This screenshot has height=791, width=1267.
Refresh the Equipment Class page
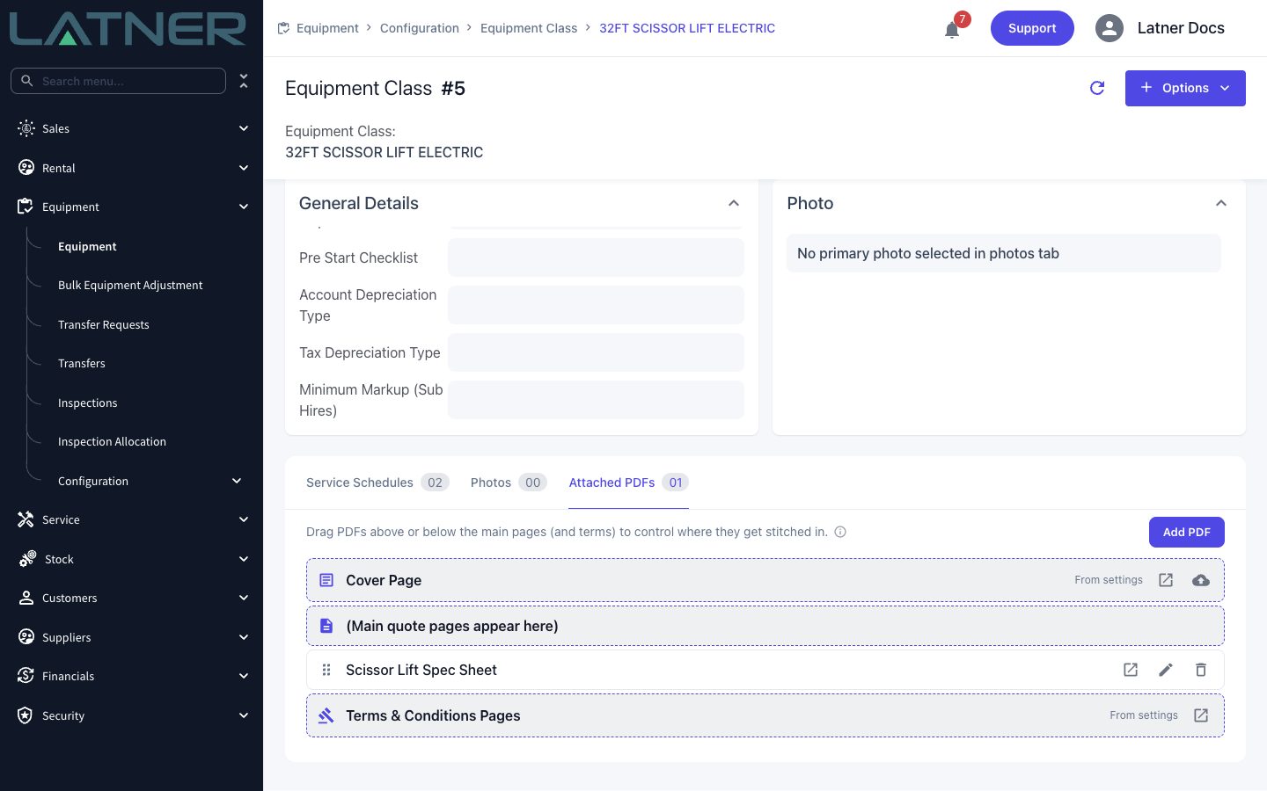point(1097,88)
